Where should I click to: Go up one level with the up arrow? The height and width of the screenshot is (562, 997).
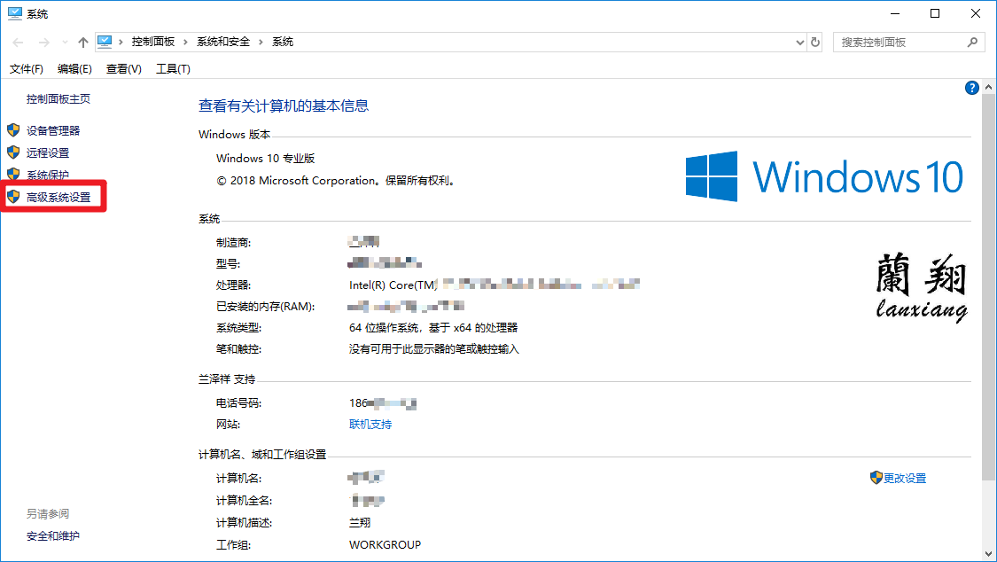tap(82, 42)
